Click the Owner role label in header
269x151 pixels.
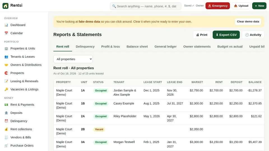coord(200,6)
